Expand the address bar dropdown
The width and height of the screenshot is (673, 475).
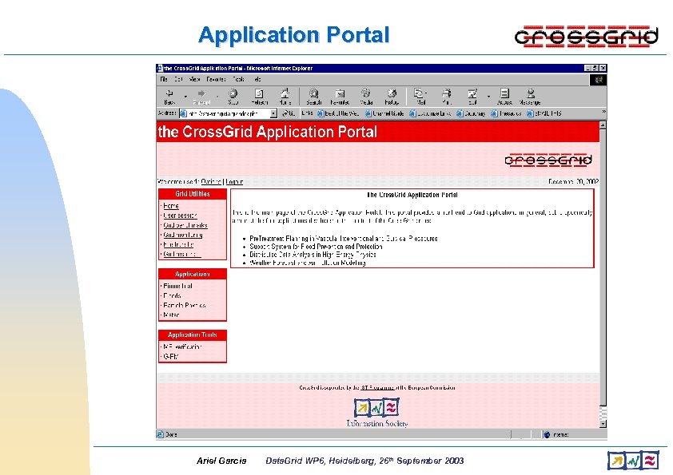click(x=275, y=113)
